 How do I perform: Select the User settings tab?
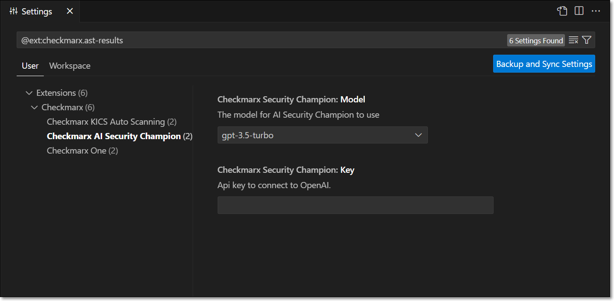(x=30, y=66)
